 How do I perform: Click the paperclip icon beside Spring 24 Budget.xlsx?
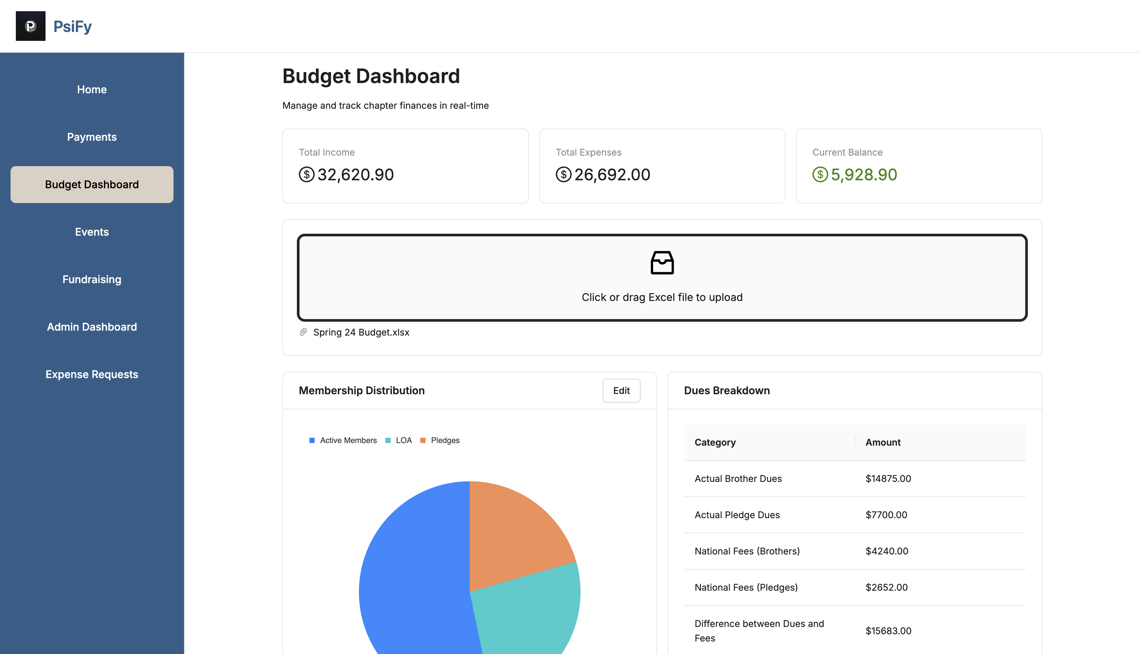click(303, 332)
